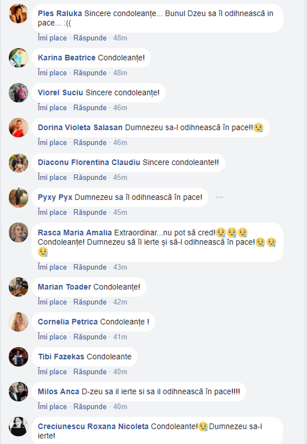The width and height of the screenshot is (307, 444).
Task: Click Karina Beatrice's avatar
Action: [x=19, y=58]
